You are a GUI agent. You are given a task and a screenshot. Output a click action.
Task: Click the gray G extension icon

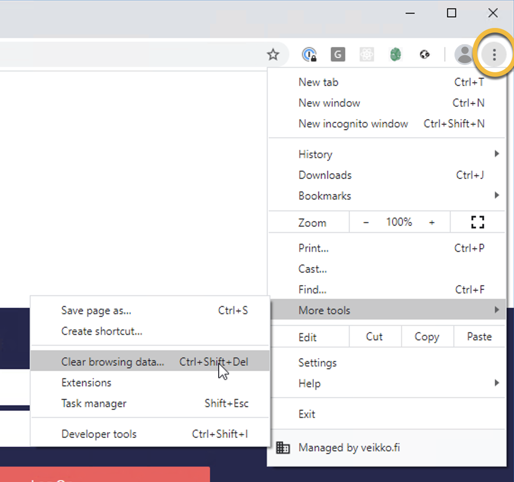(x=338, y=55)
